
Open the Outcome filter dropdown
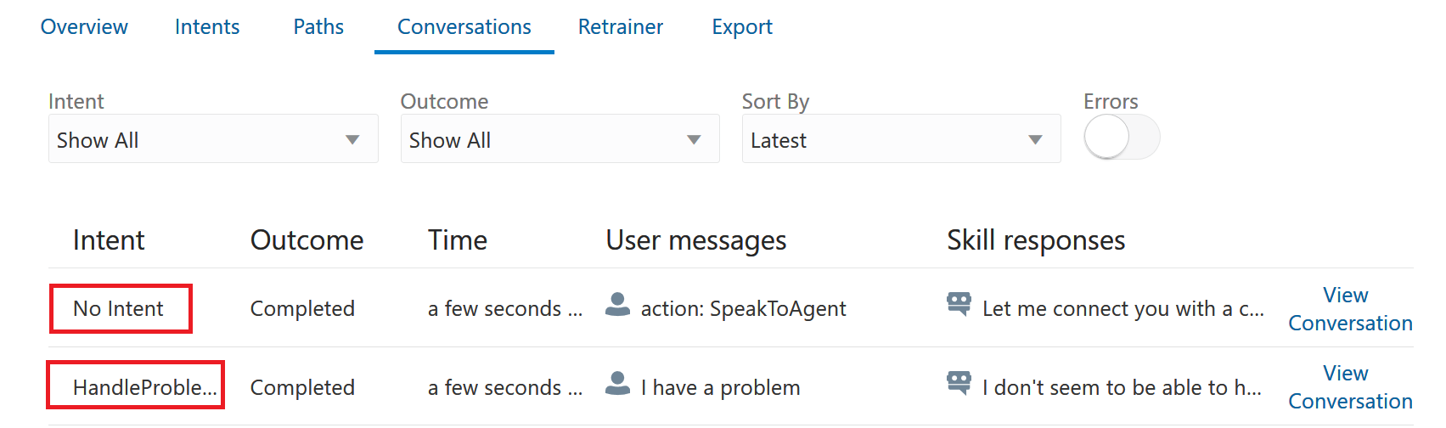tap(560, 138)
